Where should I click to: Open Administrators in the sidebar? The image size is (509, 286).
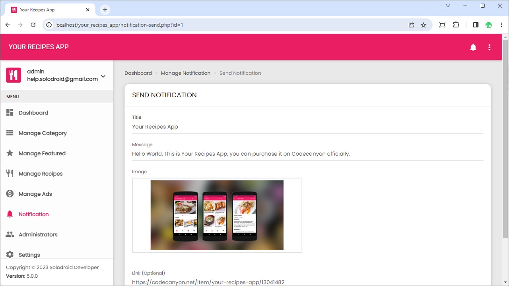57,234
